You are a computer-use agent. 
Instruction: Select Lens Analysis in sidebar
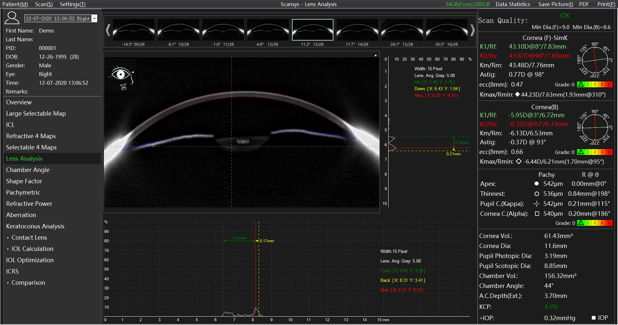point(52,158)
